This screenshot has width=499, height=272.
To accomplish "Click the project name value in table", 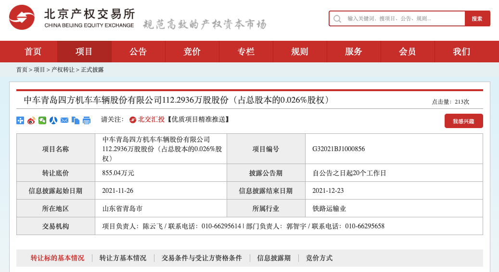I will [162, 149].
